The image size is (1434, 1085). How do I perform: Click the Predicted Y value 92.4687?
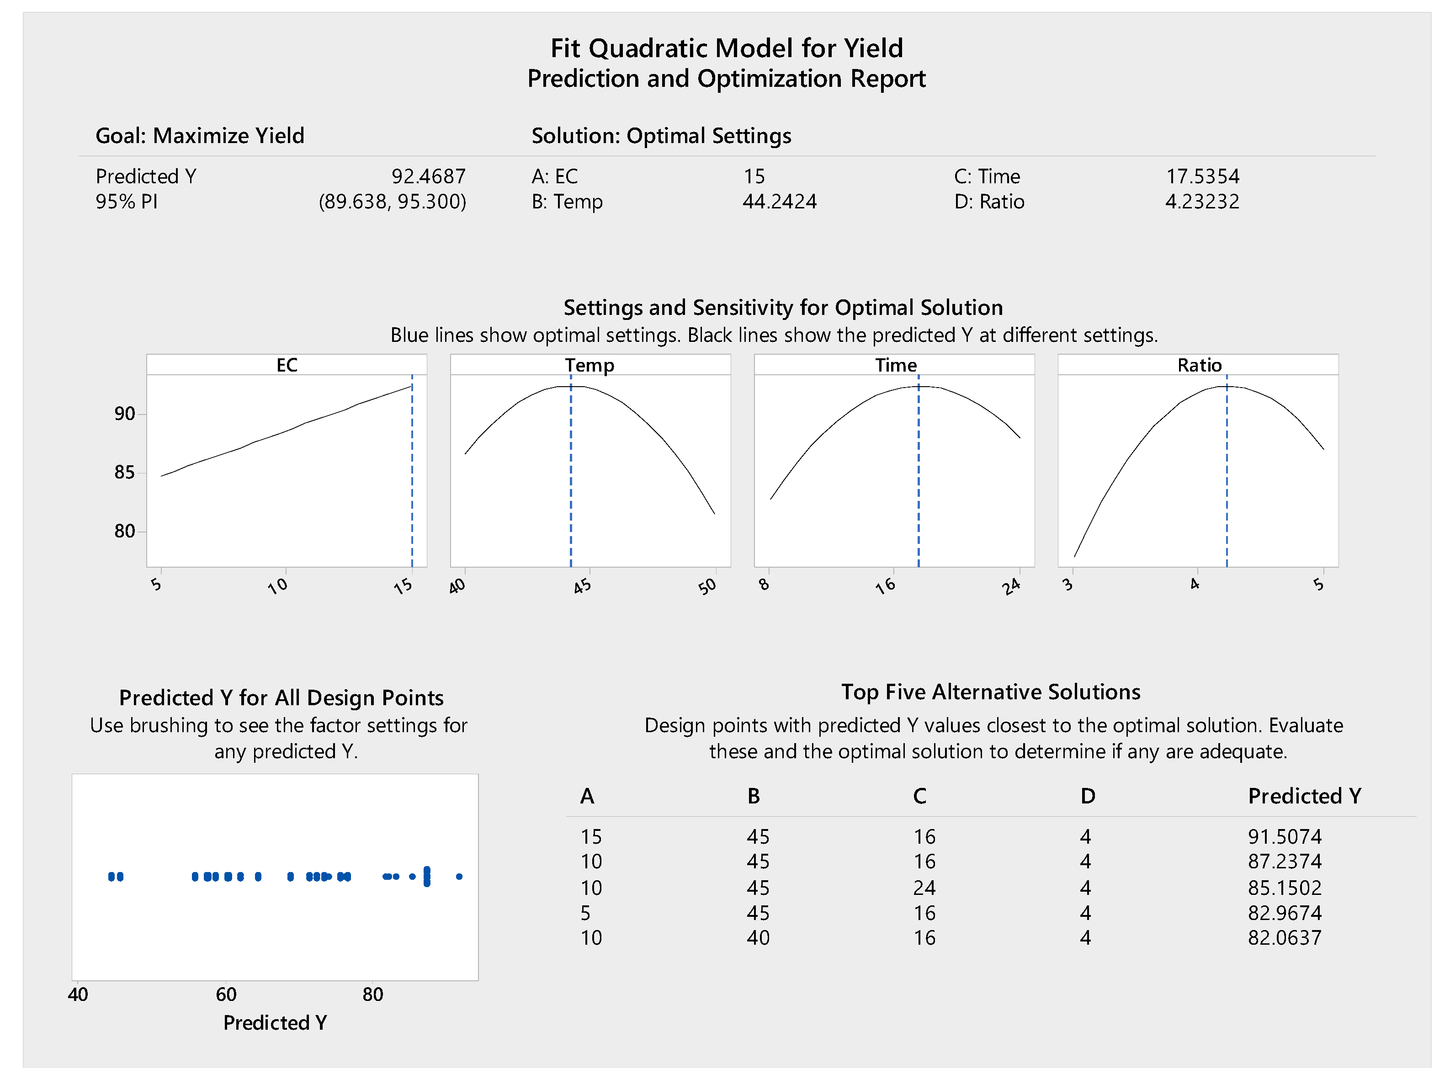click(428, 176)
